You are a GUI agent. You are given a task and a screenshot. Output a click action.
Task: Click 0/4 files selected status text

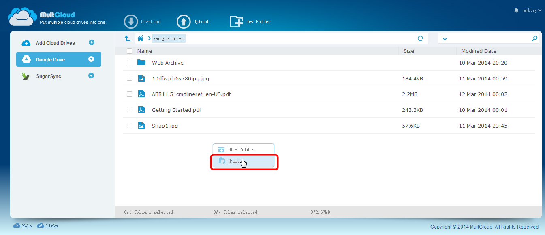(235, 212)
